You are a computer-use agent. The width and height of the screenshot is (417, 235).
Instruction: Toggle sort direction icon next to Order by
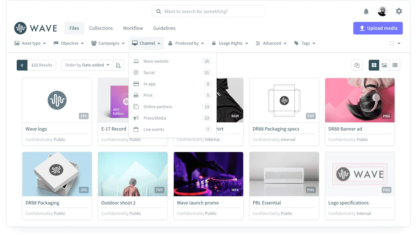pyautogui.click(x=118, y=65)
